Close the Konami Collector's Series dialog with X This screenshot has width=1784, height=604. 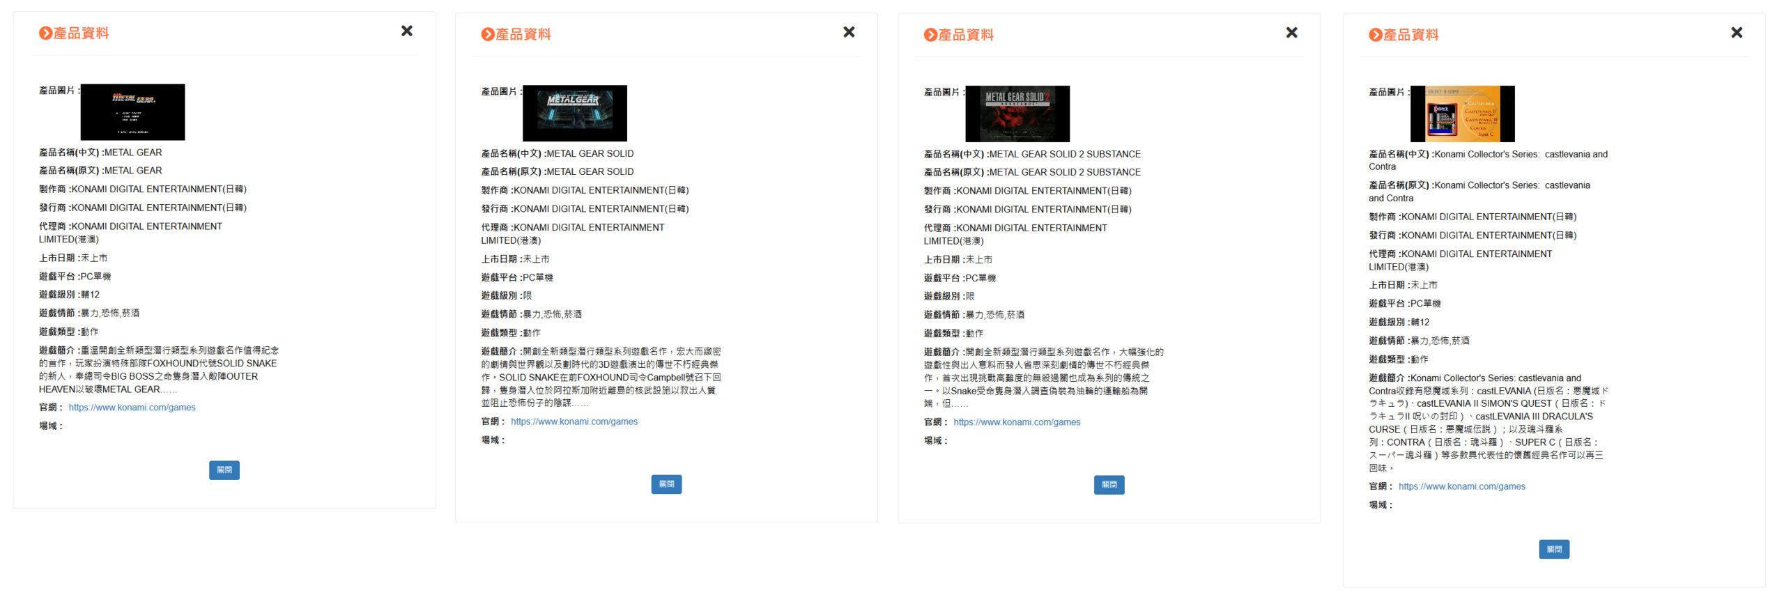1737,33
